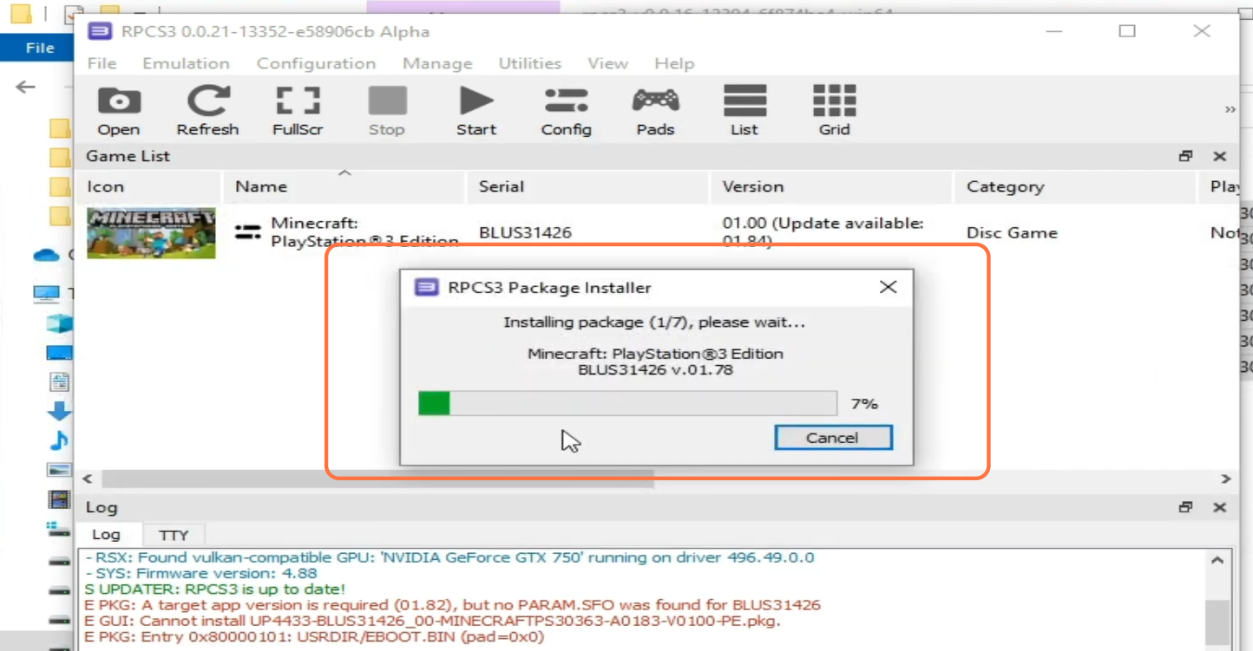The height and width of the screenshot is (651, 1253).
Task: Click the Firmware version 4.88 log line
Action: 201,573
